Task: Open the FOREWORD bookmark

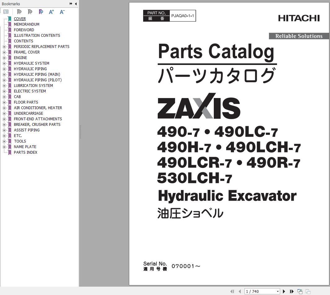Action: (x=24, y=30)
